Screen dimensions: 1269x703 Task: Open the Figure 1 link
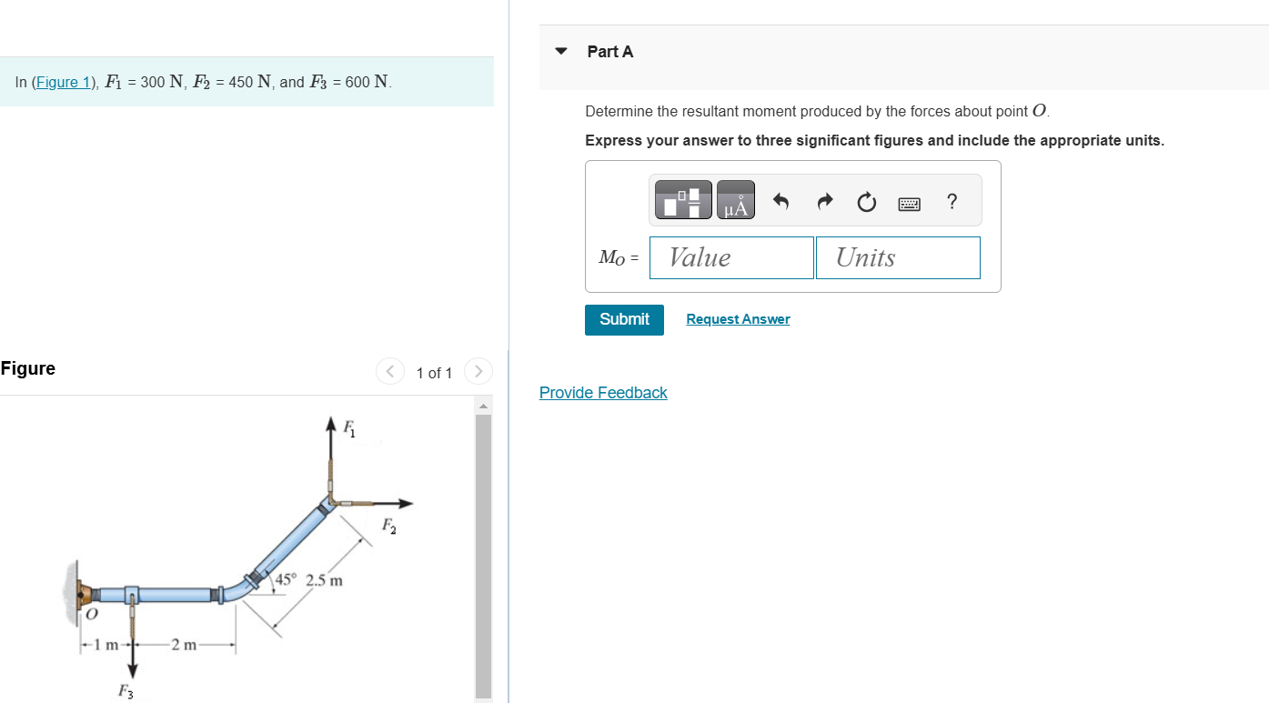click(63, 81)
